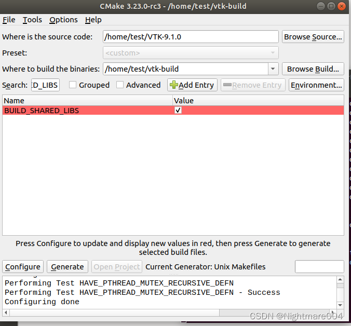Close the CMake window

pyautogui.click(x=342, y=6)
